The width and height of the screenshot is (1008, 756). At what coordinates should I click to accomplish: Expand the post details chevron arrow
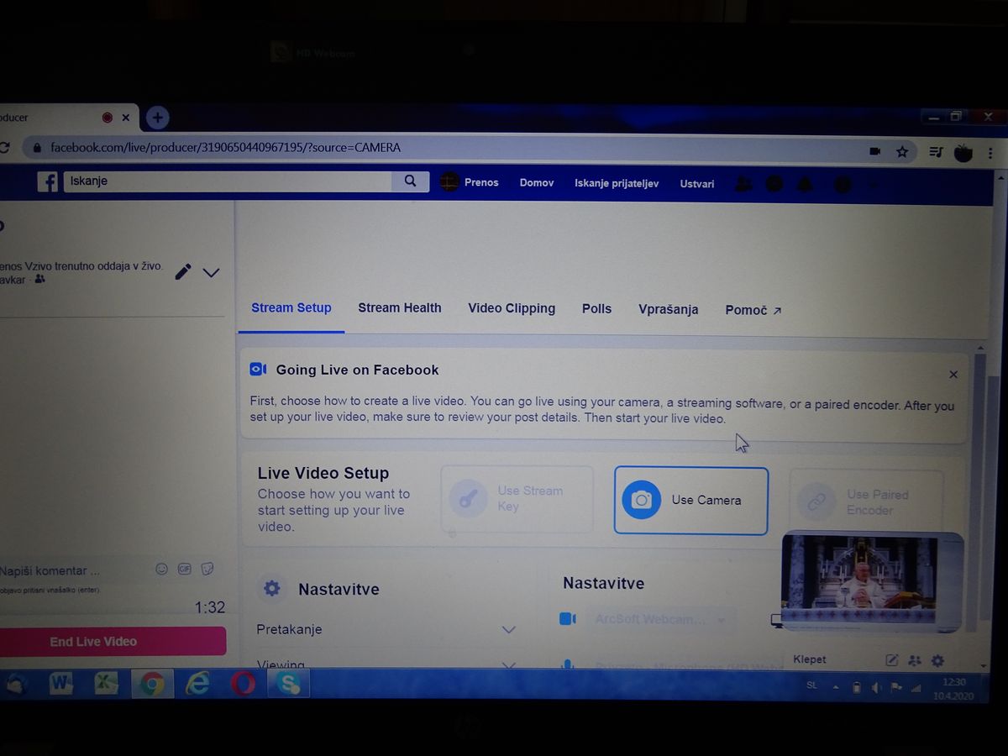(212, 272)
